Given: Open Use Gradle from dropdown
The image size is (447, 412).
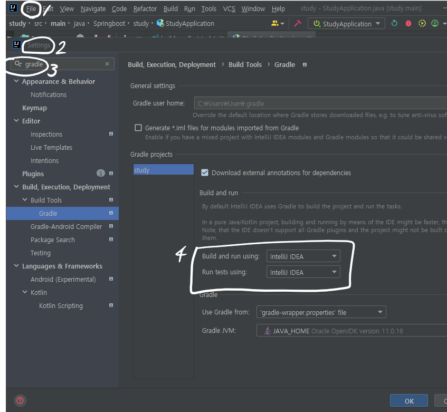Looking at the screenshot, I should 321,312.
